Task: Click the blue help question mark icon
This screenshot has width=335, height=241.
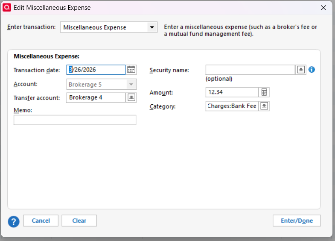Action: coord(14,221)
